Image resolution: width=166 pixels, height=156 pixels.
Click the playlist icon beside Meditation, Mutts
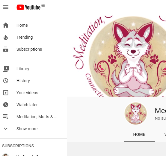tap(6, 117)
